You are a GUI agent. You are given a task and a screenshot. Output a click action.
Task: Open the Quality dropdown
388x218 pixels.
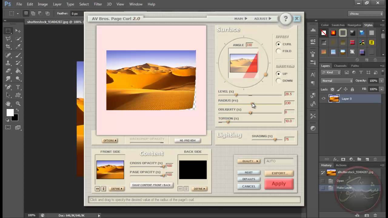tap(248, 161)
